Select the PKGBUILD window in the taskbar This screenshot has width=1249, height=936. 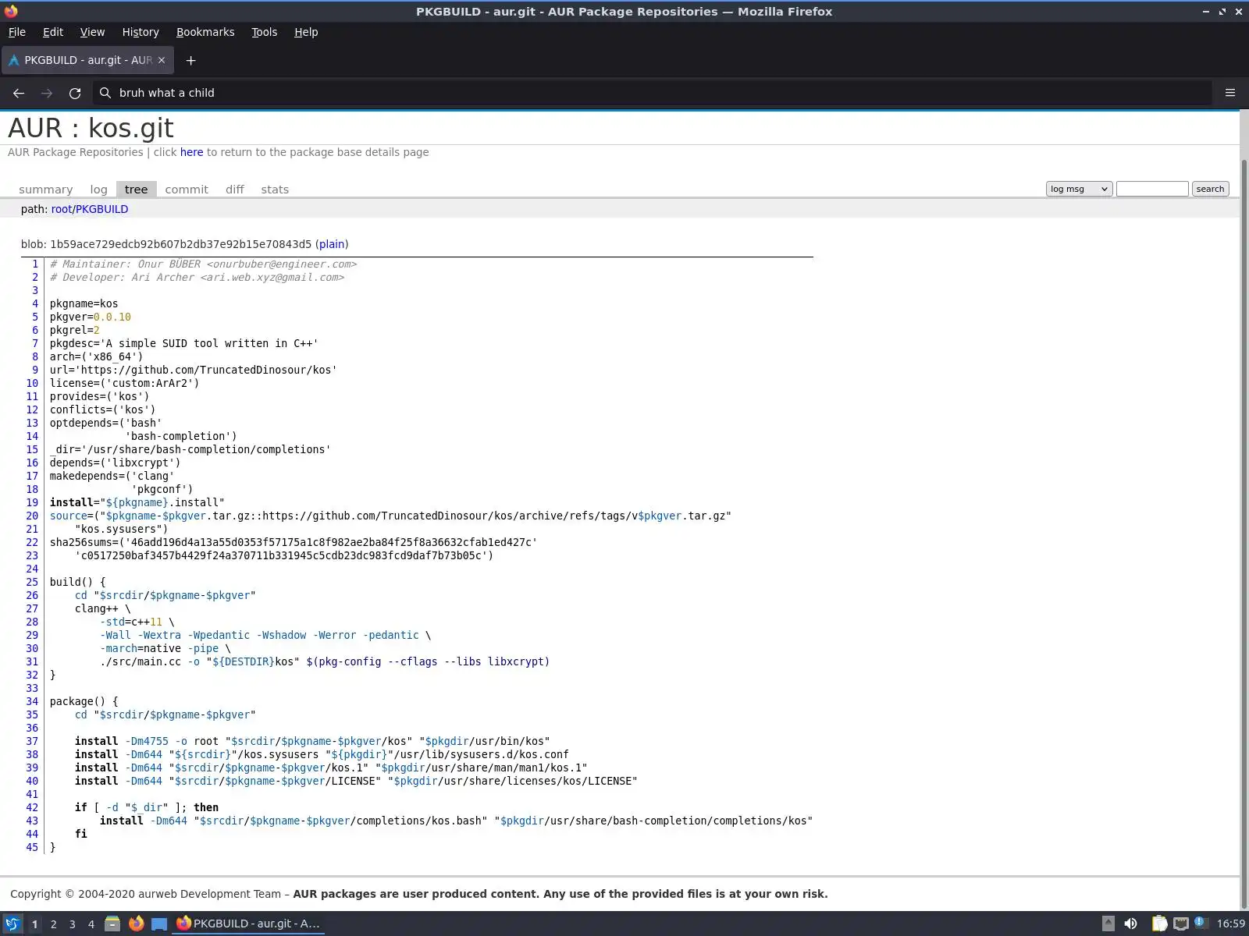pyautogui.click(x=249, y=924)
